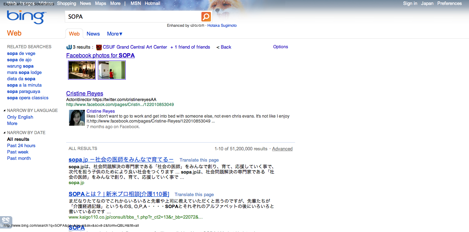Open the Cristine Reyes result title
This screenshot has height=232, width=469.
85,94
